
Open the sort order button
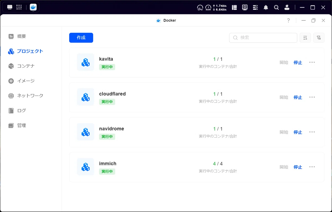(x=305, y=38)
